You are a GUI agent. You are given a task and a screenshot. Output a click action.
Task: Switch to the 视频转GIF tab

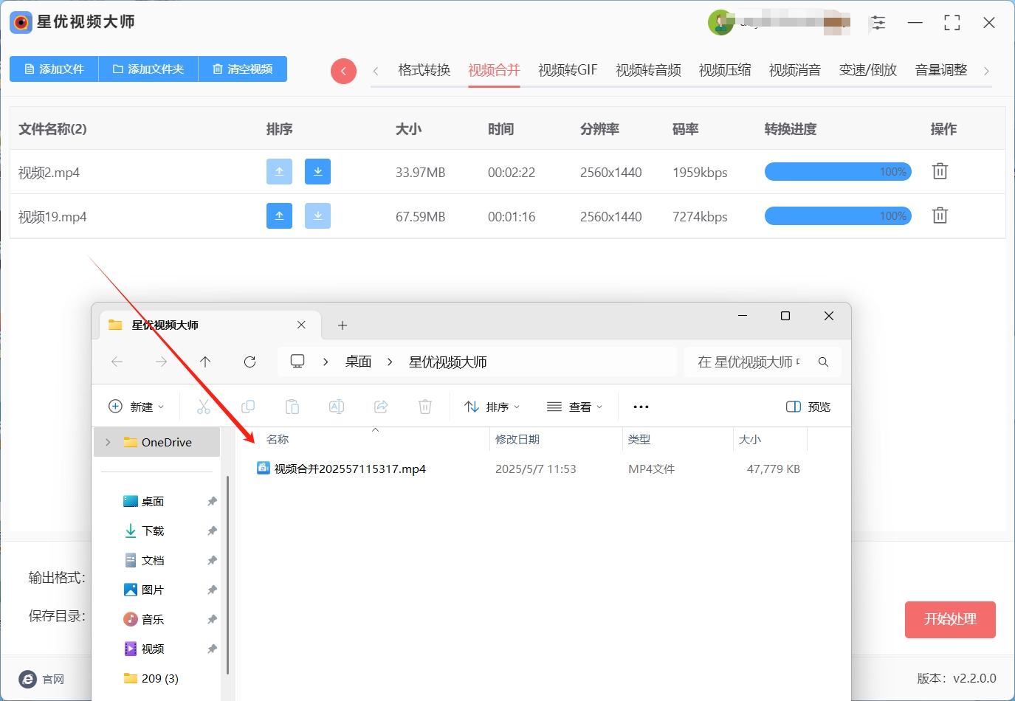pos(568,70)
